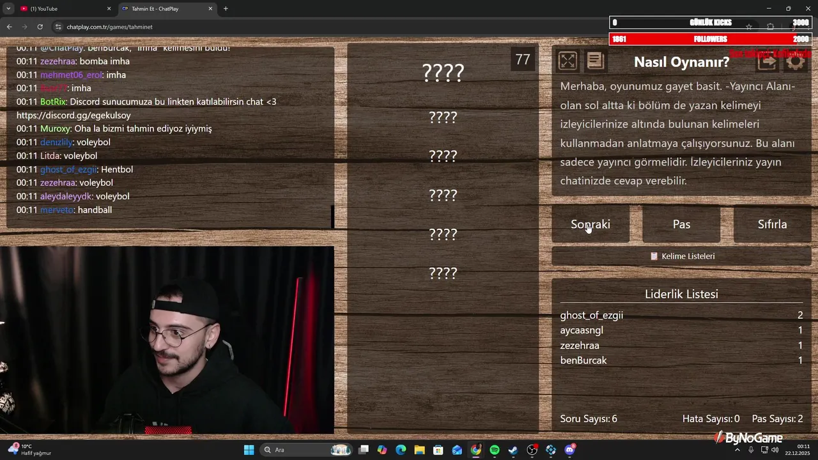The width and height of the screenshot is (818, 460).
Task: Click the bottom ???? forbidden word slot
Action: [x=443, y=273]
